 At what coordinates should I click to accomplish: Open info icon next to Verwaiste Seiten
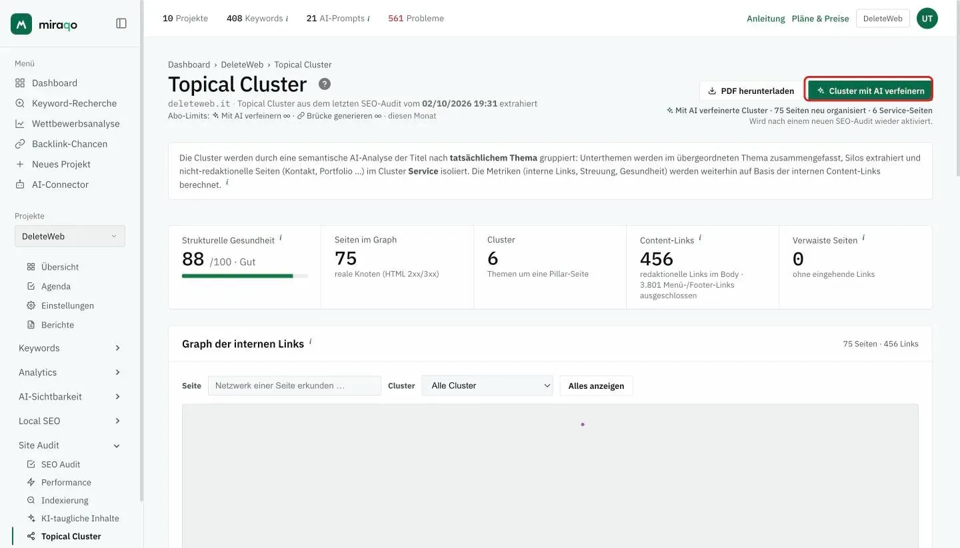pos(864,238)
